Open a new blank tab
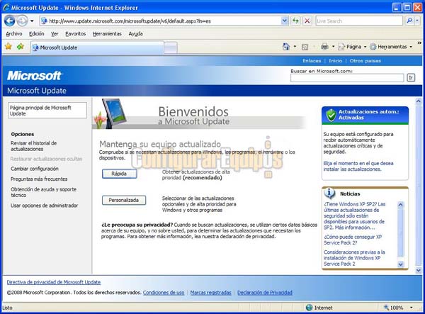425x314 pixels. coord(171,48)
